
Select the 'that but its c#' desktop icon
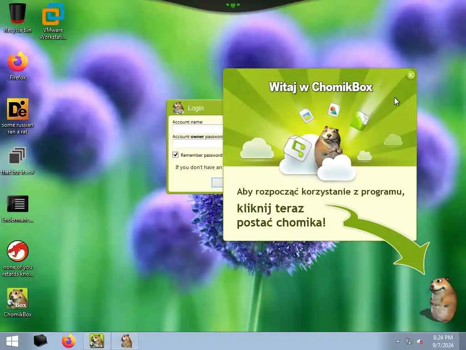18,161
